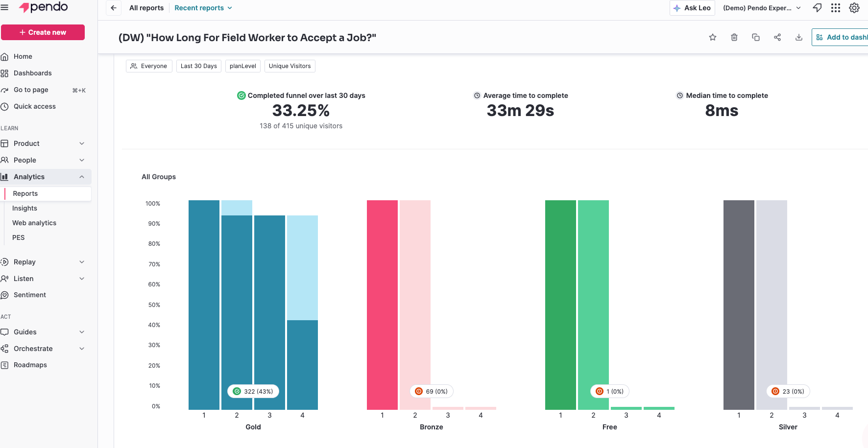Viewport: 868px width, 448px height.
Task: Click the 33.25% completed funnel value
Action: coord(301,111)
